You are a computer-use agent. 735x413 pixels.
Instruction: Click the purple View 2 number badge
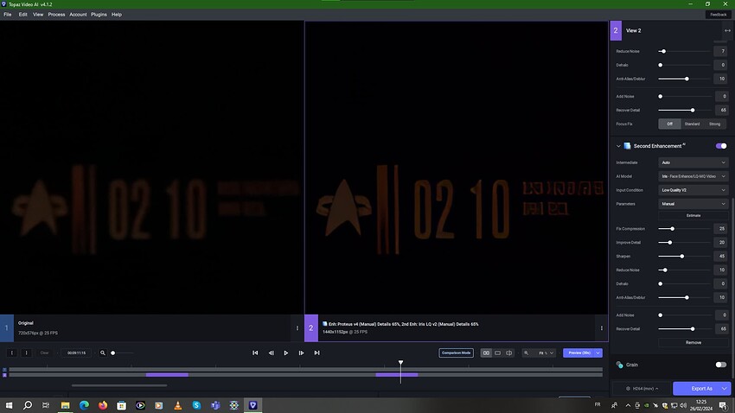pyautogui.click(x=616, y=30)
